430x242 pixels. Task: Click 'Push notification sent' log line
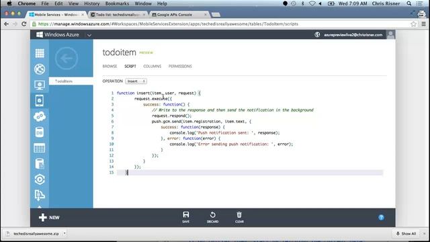[224, 133]
